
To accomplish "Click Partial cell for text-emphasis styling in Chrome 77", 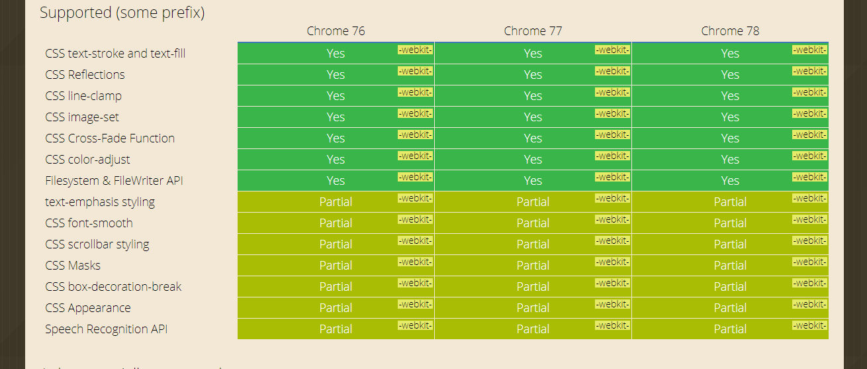I will (x=533, y=202).
